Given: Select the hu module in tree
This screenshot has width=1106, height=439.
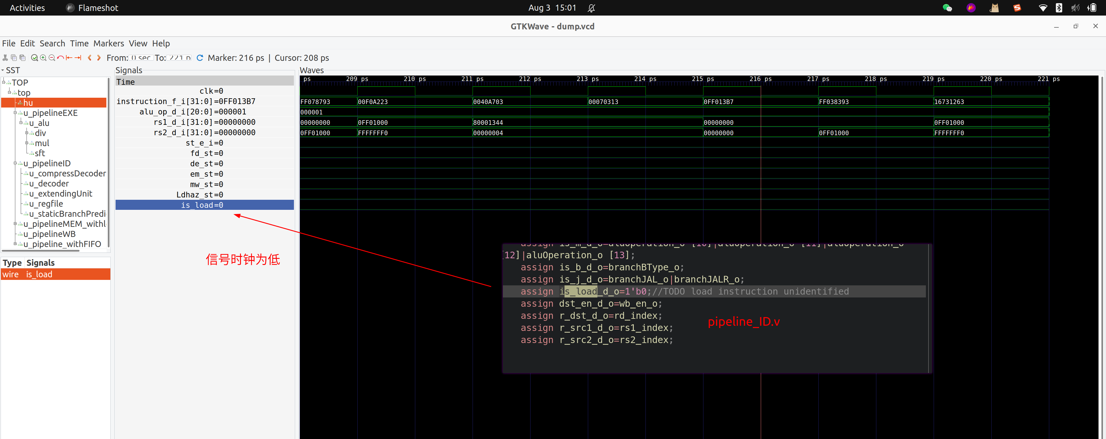Looking at the screenshot, I should (54, 103).
